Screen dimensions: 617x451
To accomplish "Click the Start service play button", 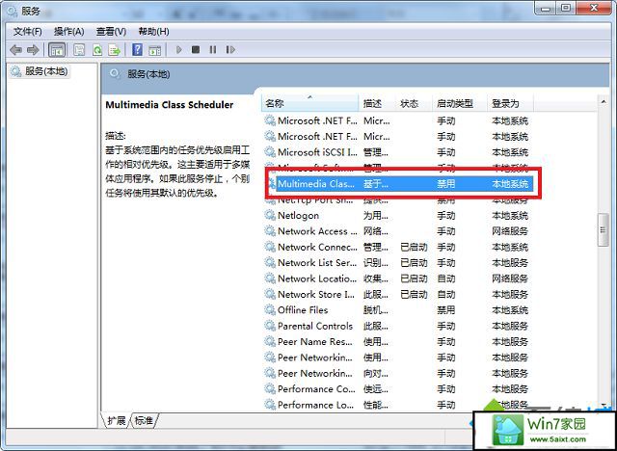I will click(179, 49).
